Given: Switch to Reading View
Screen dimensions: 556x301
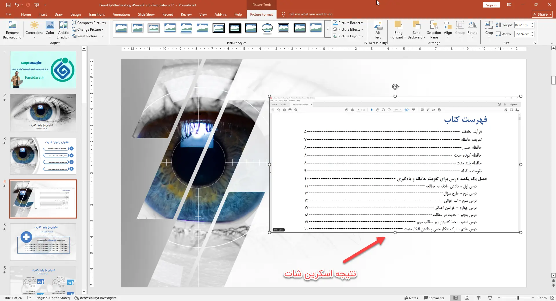Looking at the screenshot, I should [478, 298].
